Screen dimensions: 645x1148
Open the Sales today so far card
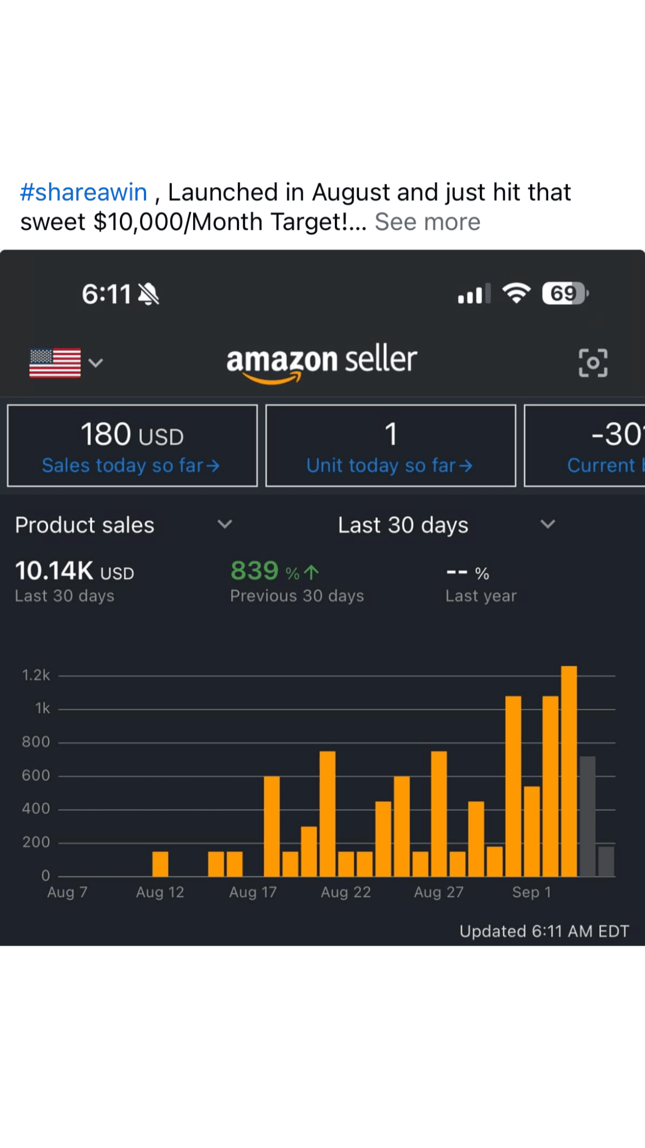(x=132, y=446)
